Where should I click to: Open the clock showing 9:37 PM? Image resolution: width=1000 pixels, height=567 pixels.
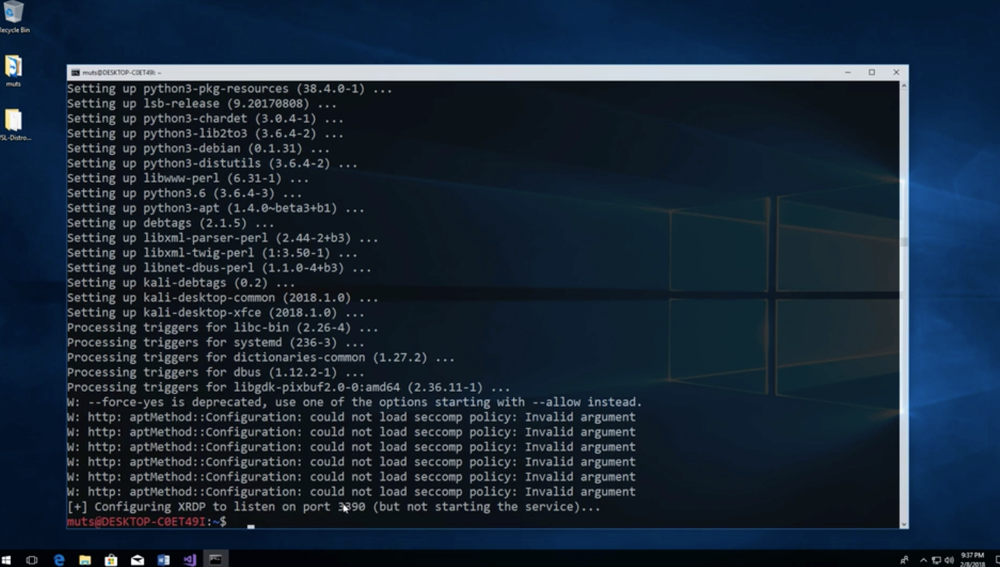(x=972, y=559)
